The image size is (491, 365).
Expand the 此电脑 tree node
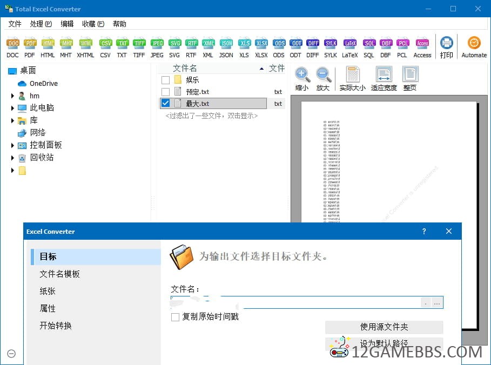[x=12, y=108]
